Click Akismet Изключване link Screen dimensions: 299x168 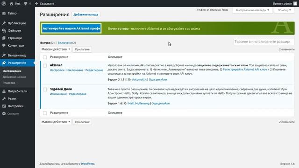[75, 70]
